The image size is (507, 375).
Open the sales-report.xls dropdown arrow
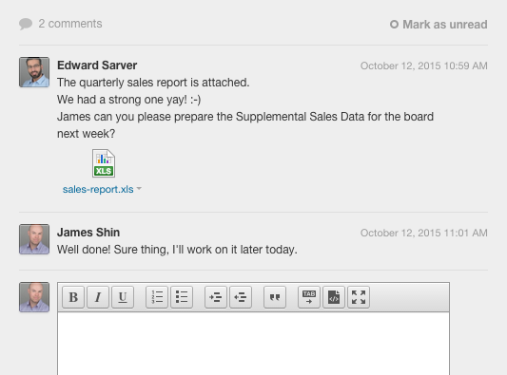[139, 188]
